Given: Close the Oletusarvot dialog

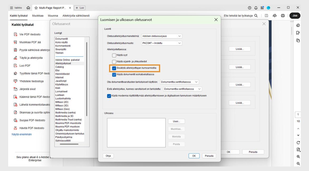Looking at the screenshot, I should tap(264, 24).
